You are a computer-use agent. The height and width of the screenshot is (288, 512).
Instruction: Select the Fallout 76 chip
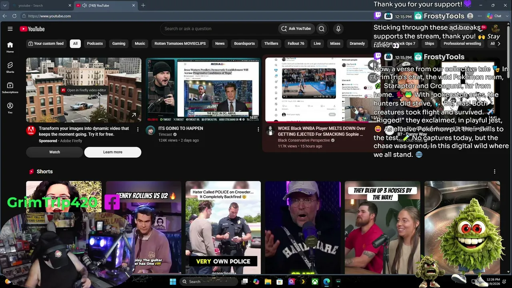click(296, 44)
